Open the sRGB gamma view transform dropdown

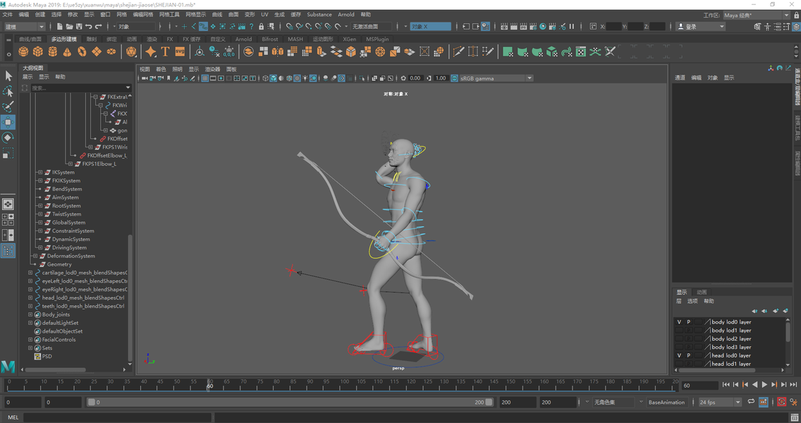(496, 78)
